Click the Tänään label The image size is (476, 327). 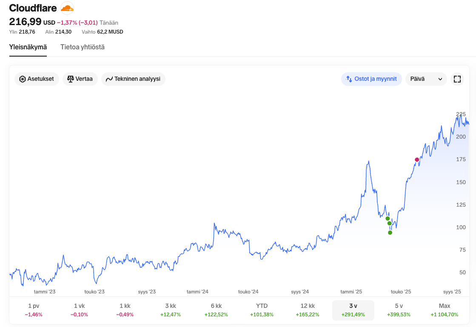click(x=108, y=23)
